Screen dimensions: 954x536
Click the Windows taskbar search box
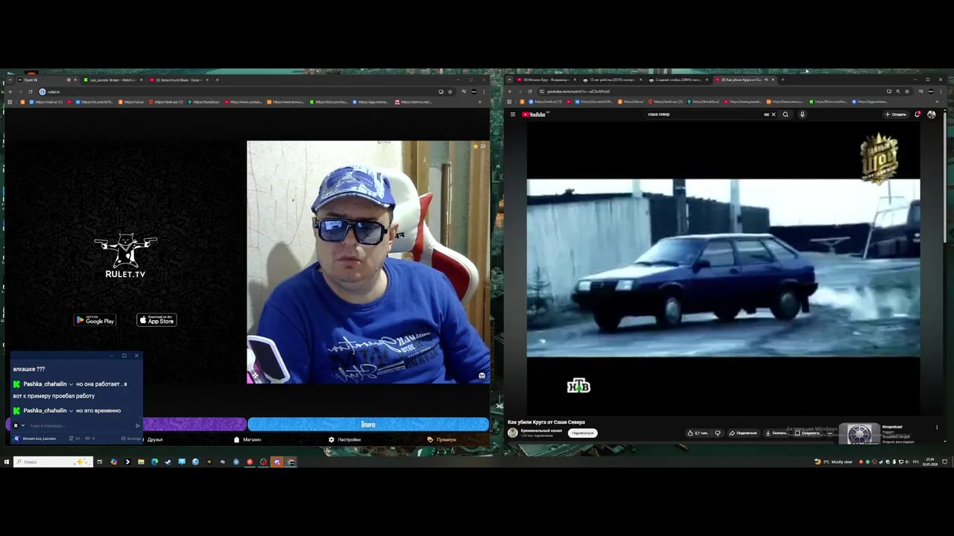(53, 462)
